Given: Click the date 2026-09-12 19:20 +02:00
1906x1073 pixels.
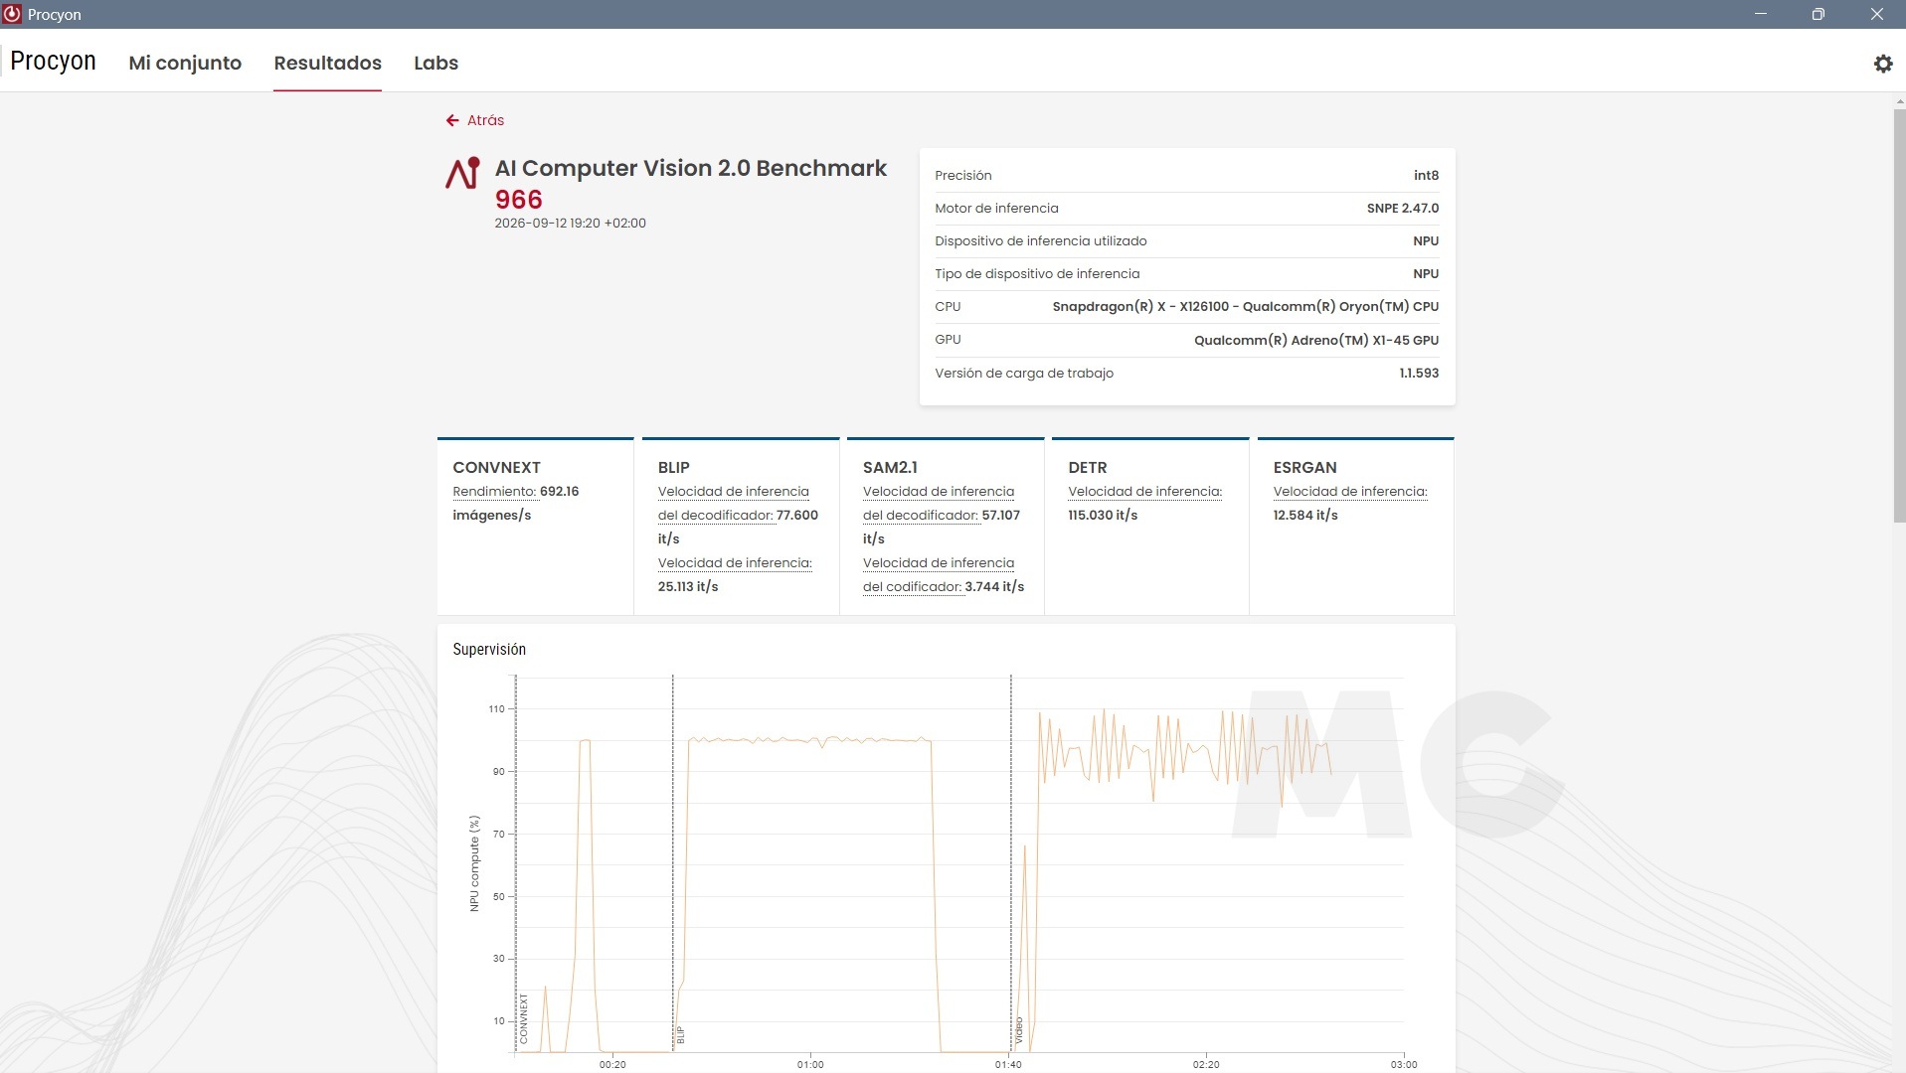Looking at the screenshot, I should (571, 224).
